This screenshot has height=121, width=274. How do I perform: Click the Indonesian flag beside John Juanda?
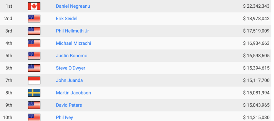click(34, 80)
